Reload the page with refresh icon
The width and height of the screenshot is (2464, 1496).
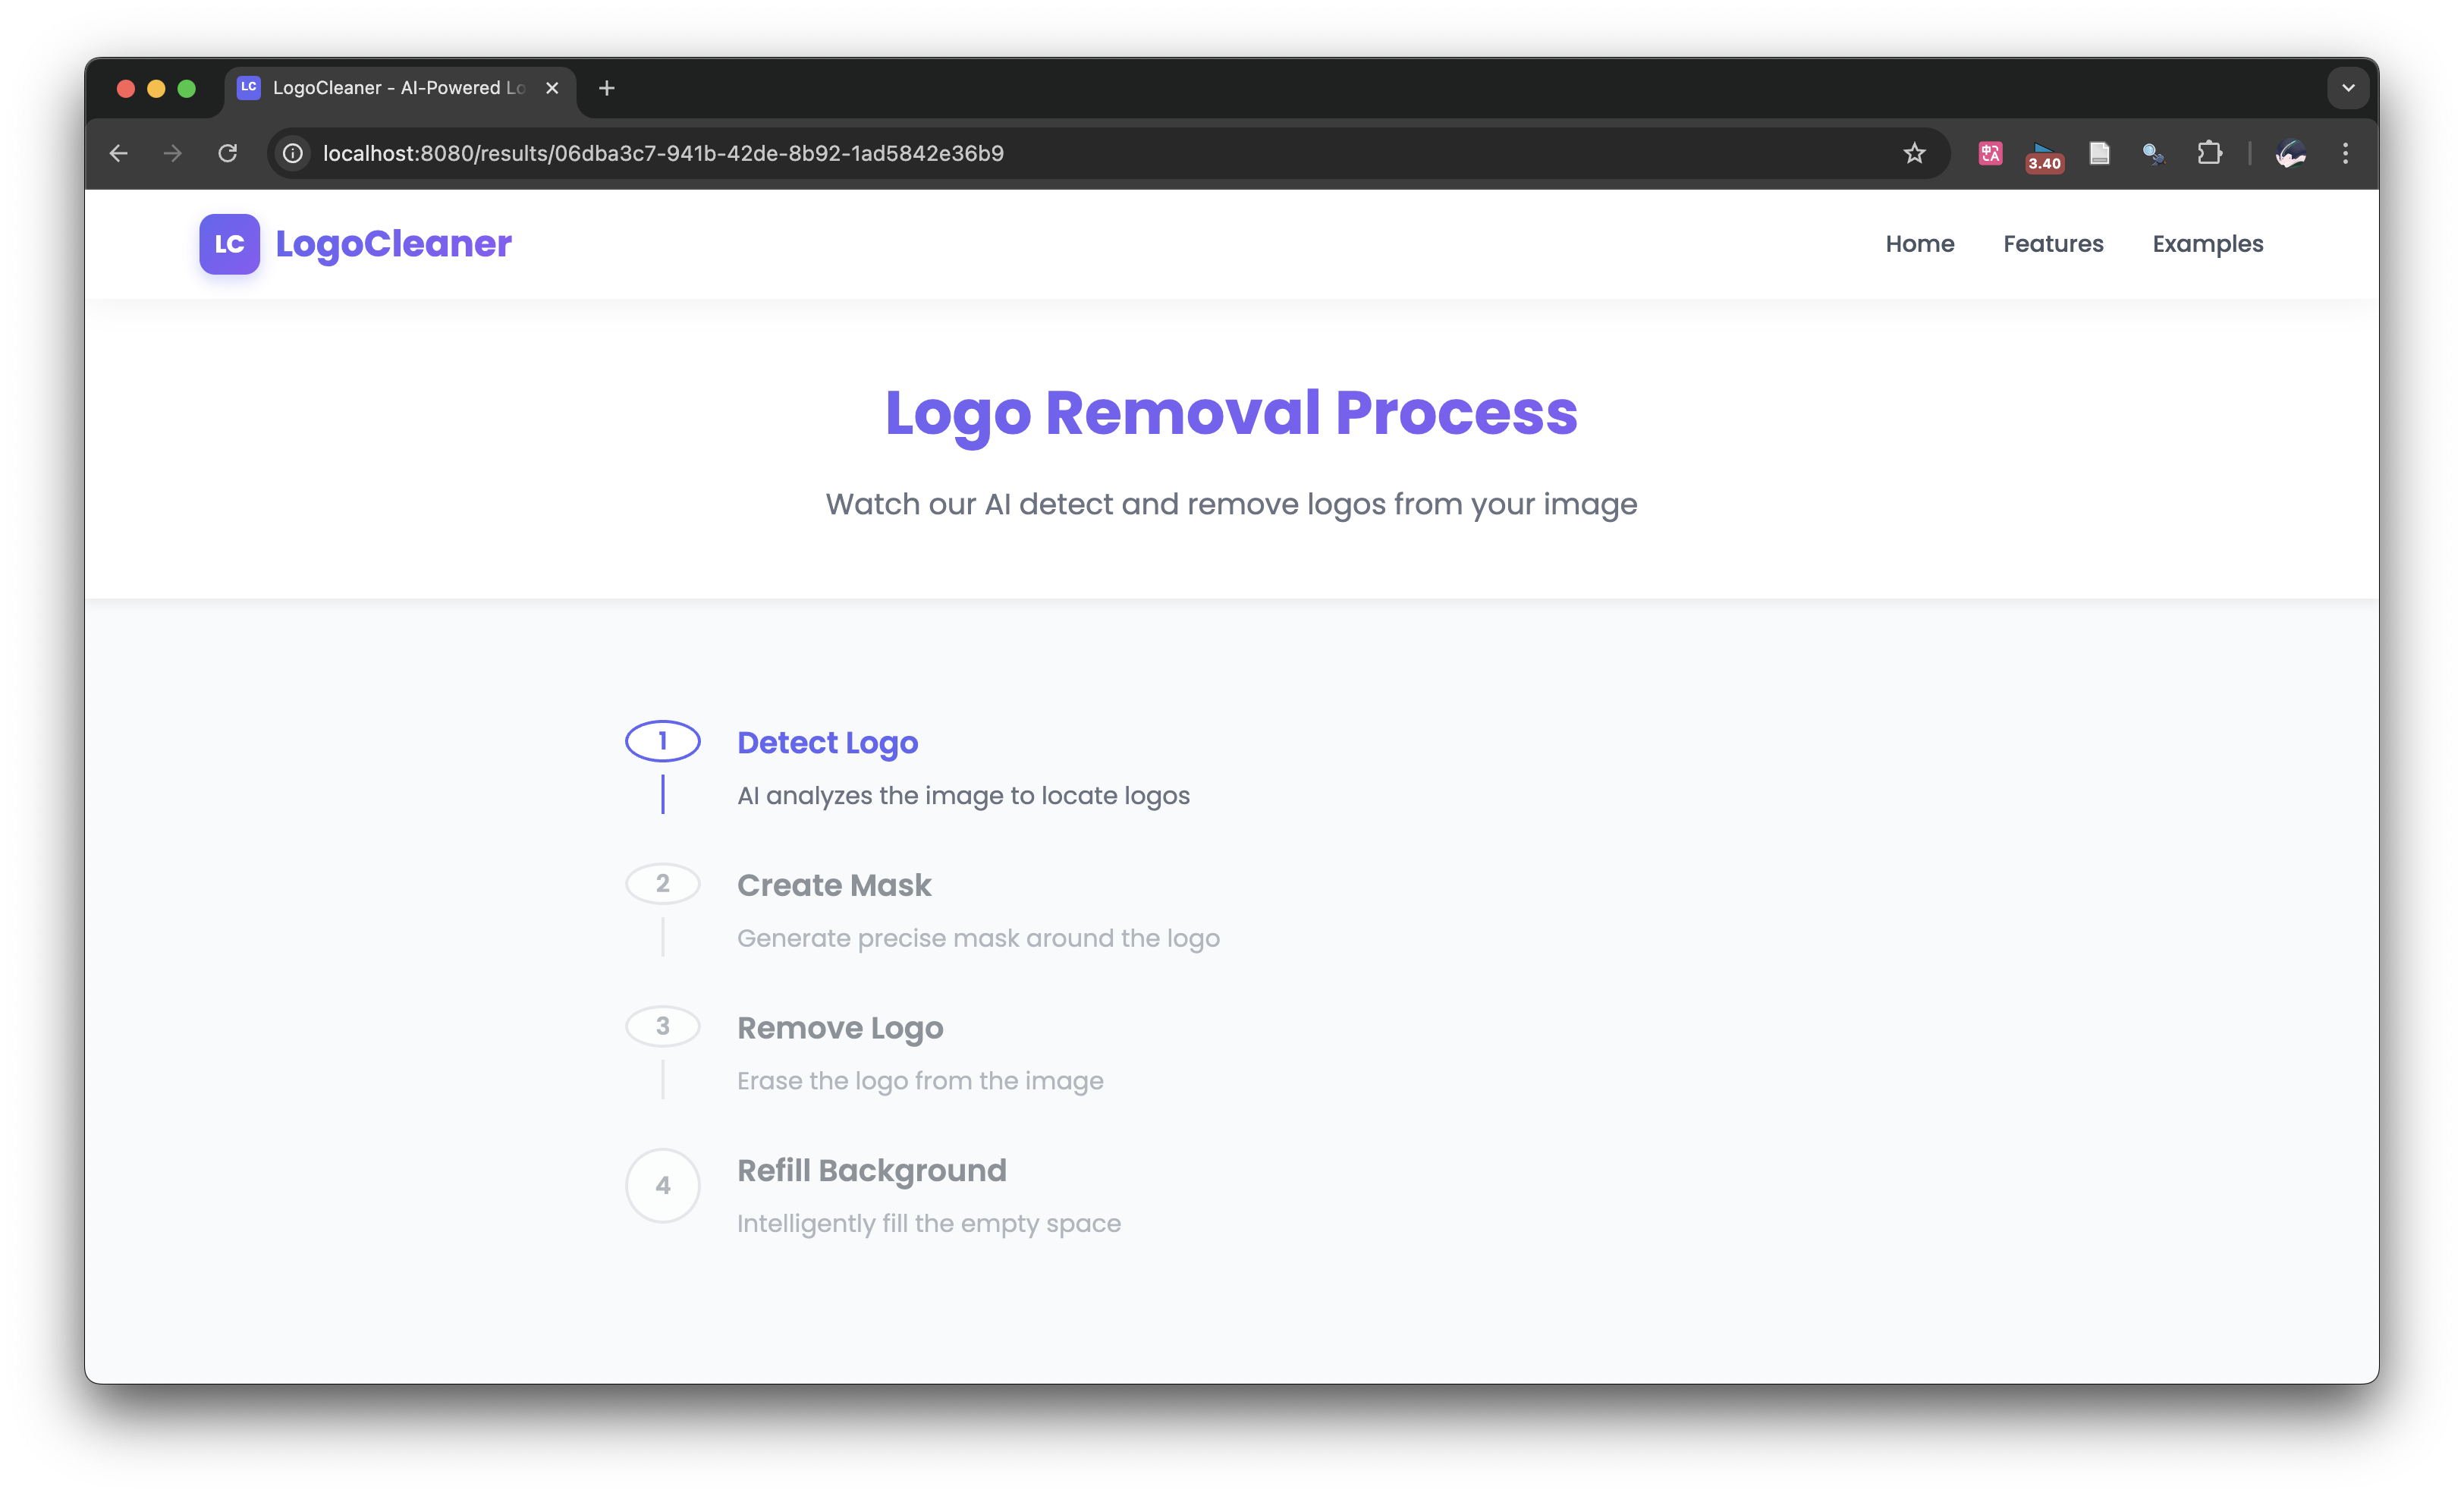click(x=228, y=153)
